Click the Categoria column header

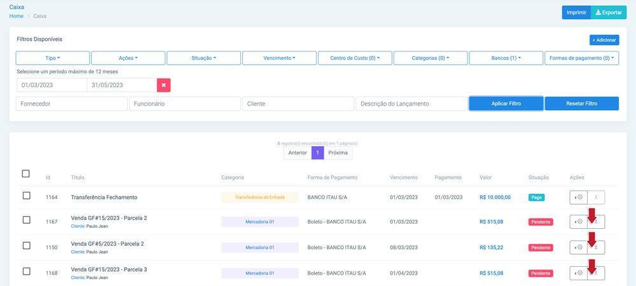tap(232, 177)
